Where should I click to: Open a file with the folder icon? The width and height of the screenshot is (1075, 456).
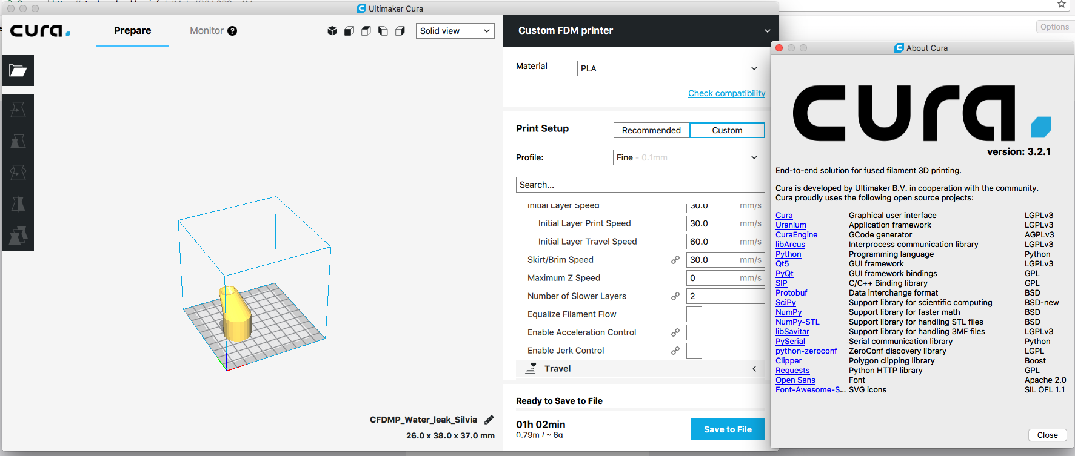[18, 70]
